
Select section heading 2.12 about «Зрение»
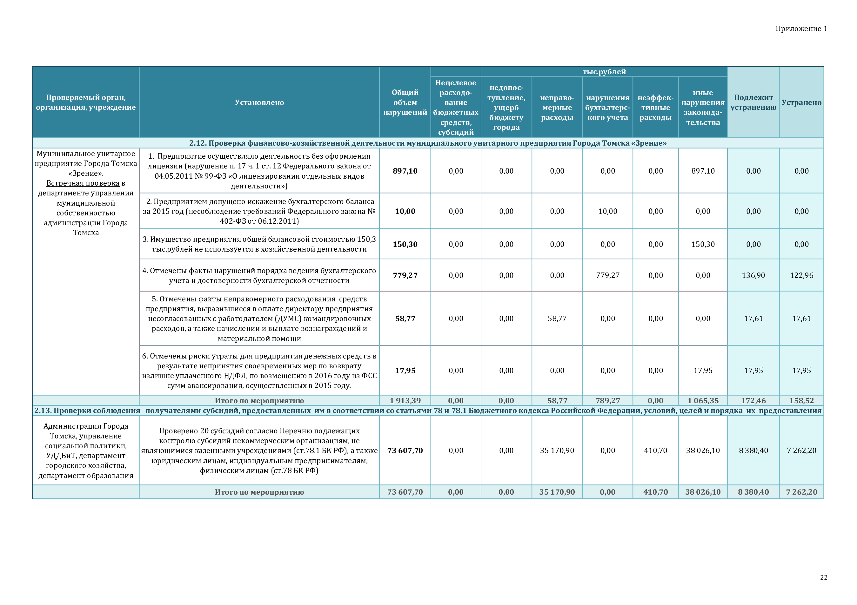tap(427, 143)
